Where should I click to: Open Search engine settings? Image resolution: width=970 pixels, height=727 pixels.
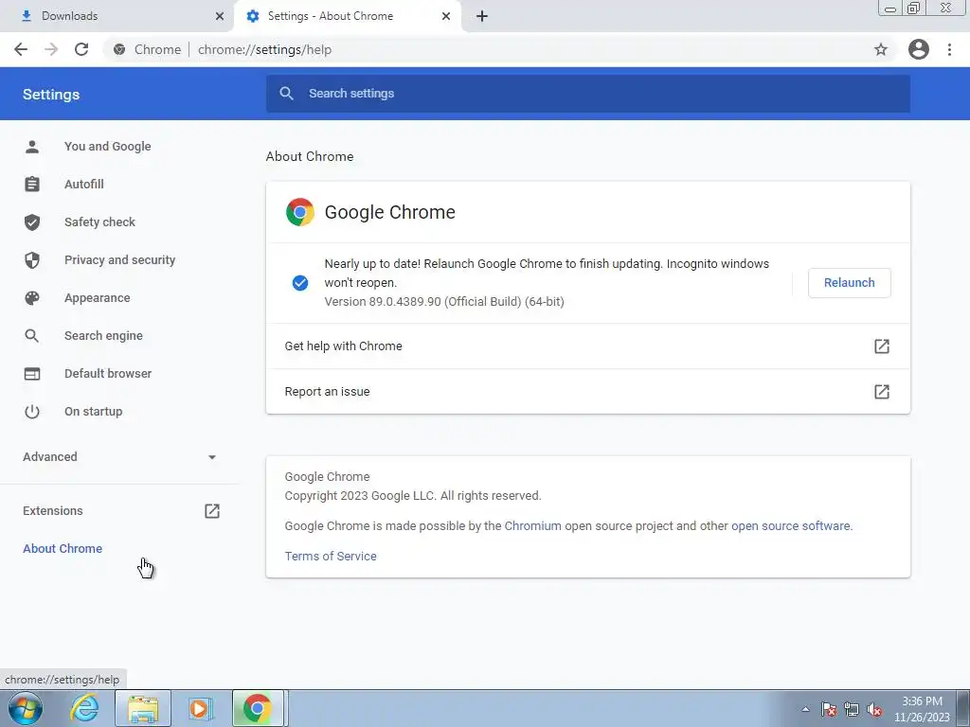click(x=102, y=336)
